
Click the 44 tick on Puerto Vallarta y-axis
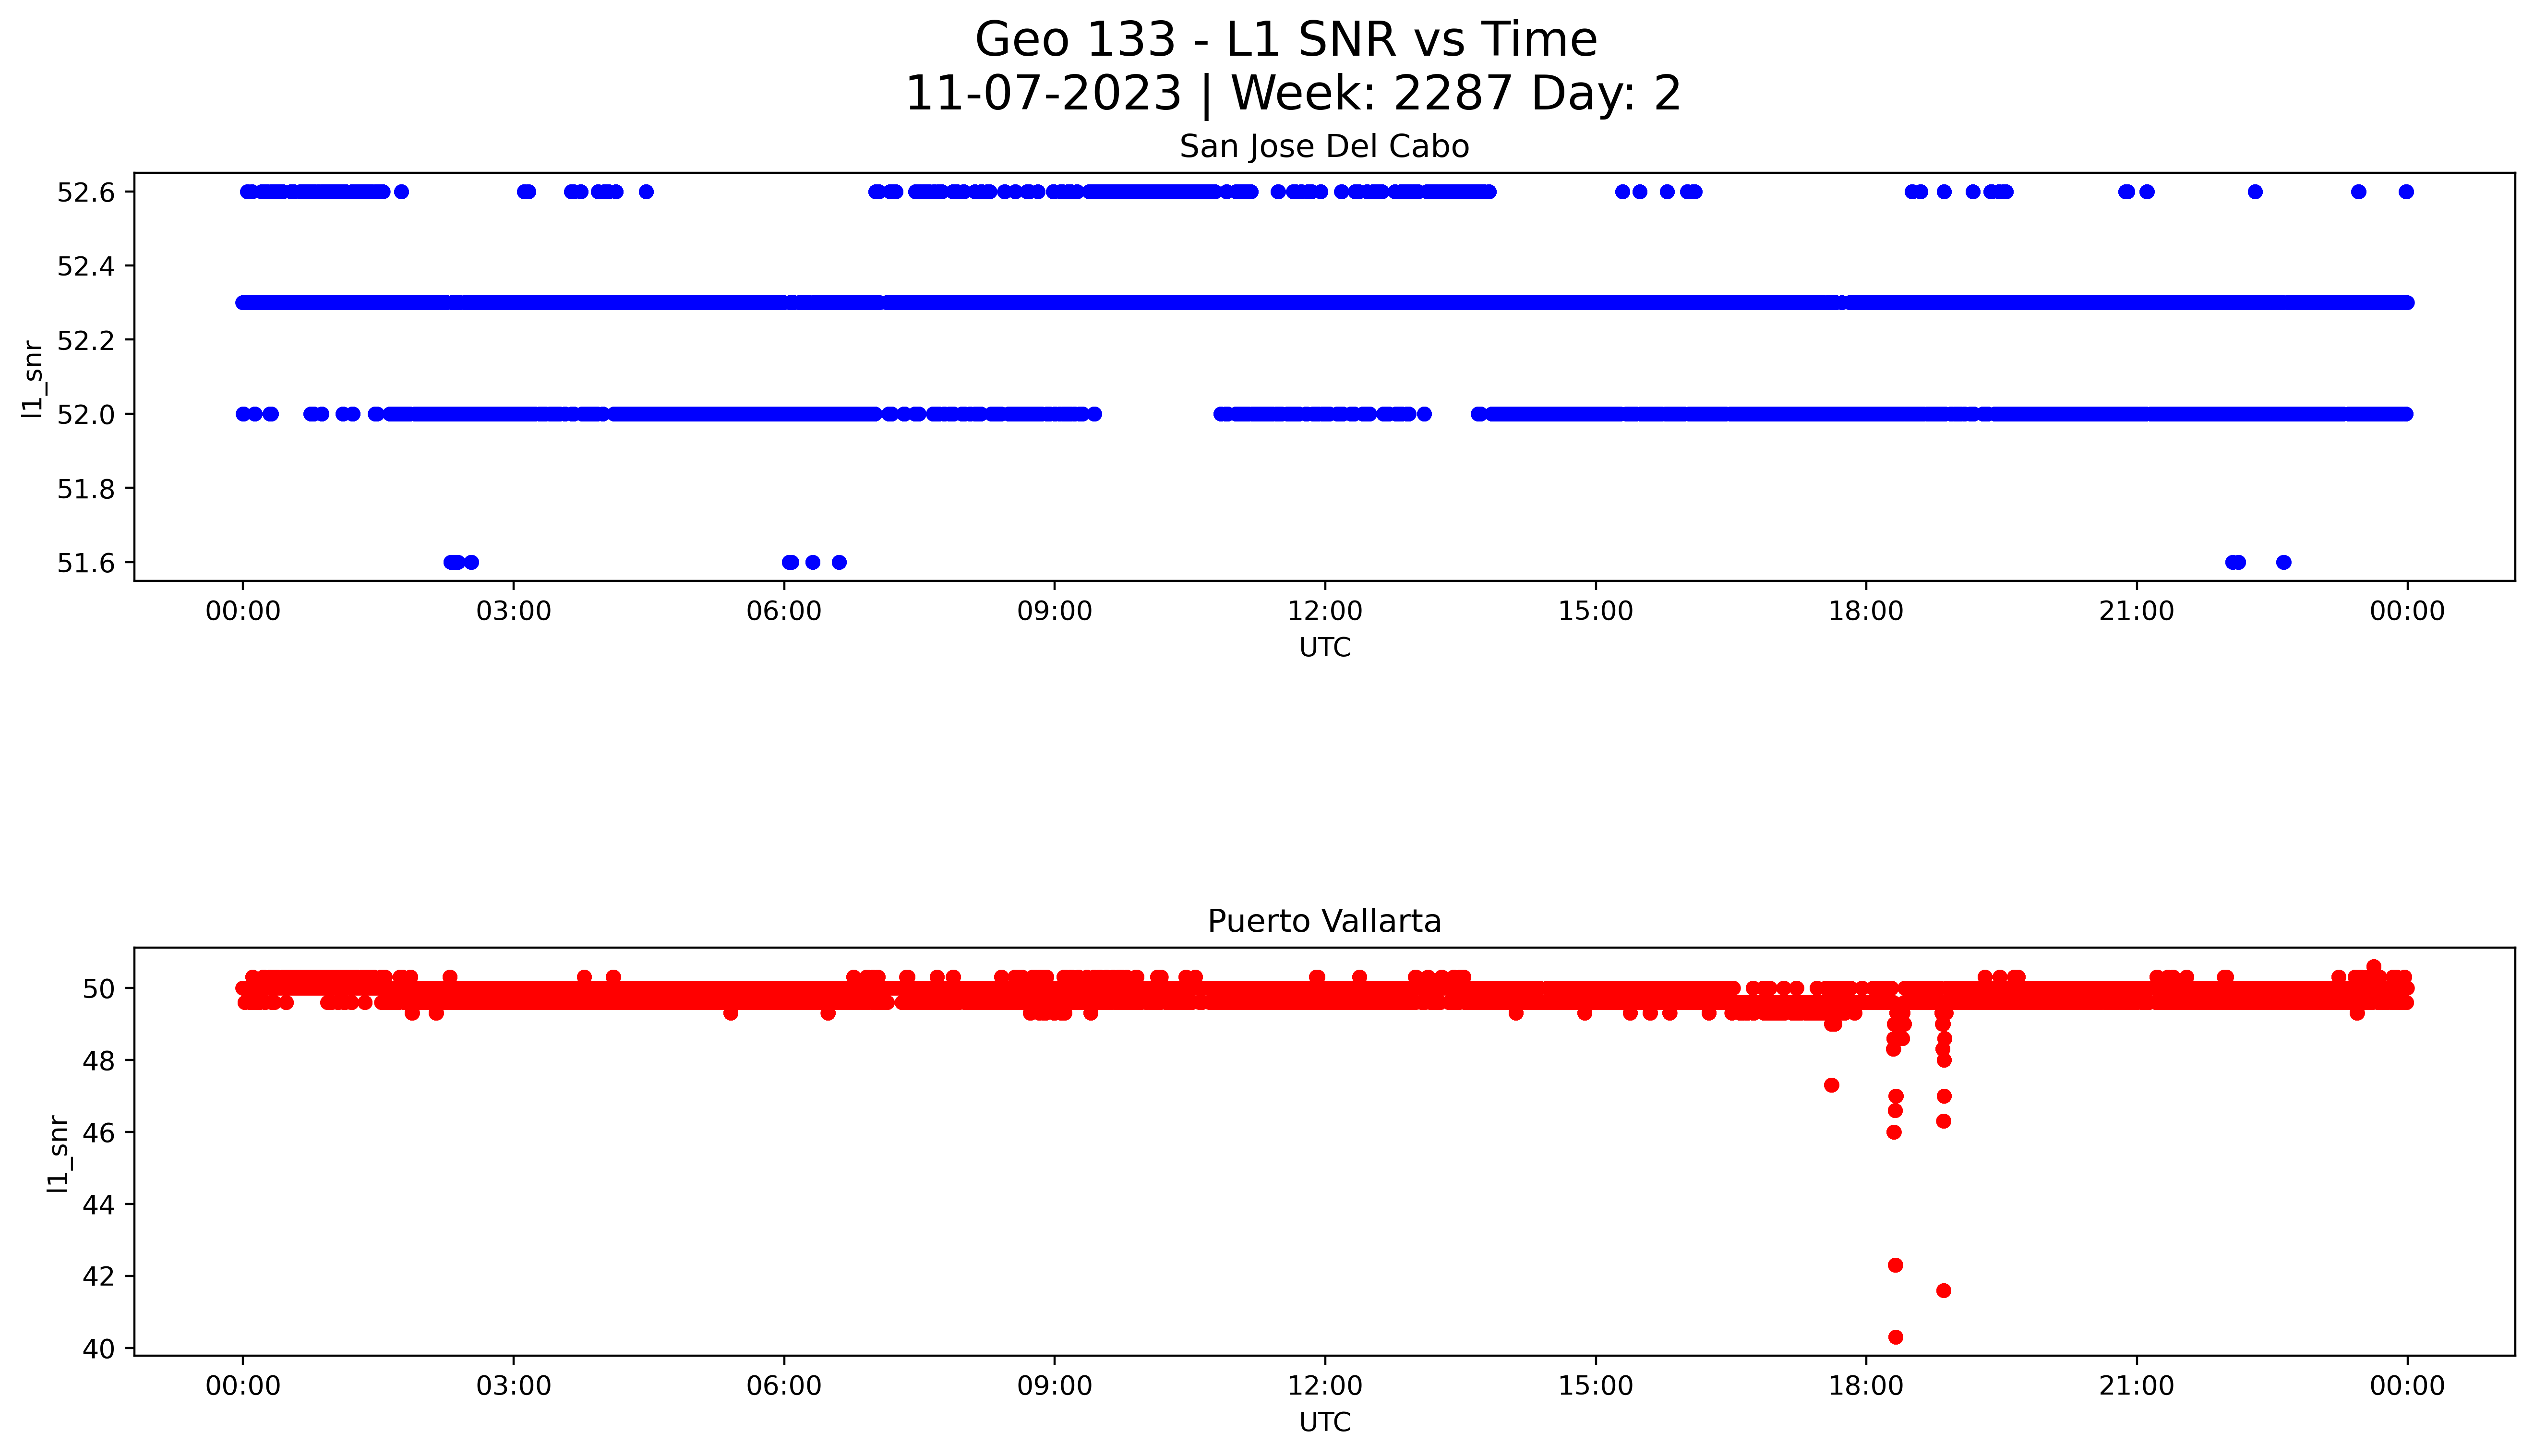click(x=99, y=1204)
